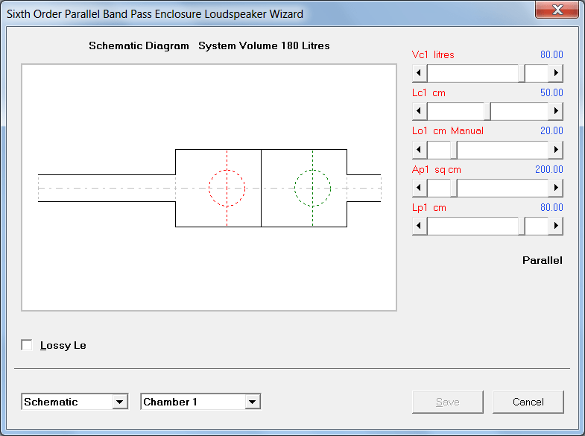Open the Chamber 1 dropdown
The image size is (585, 436).
point(252,402)
